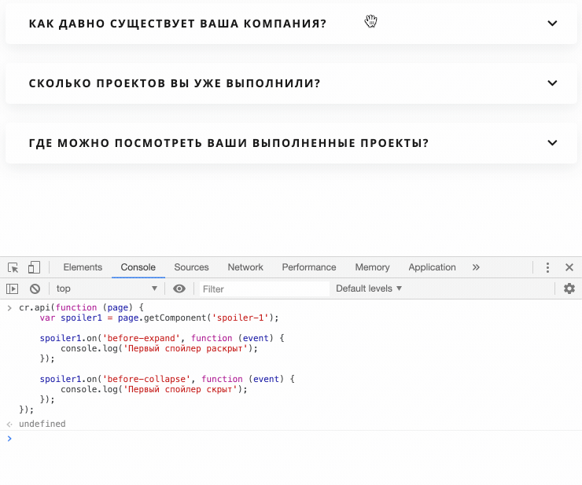Open the Application tab

(x=432, y=267)
